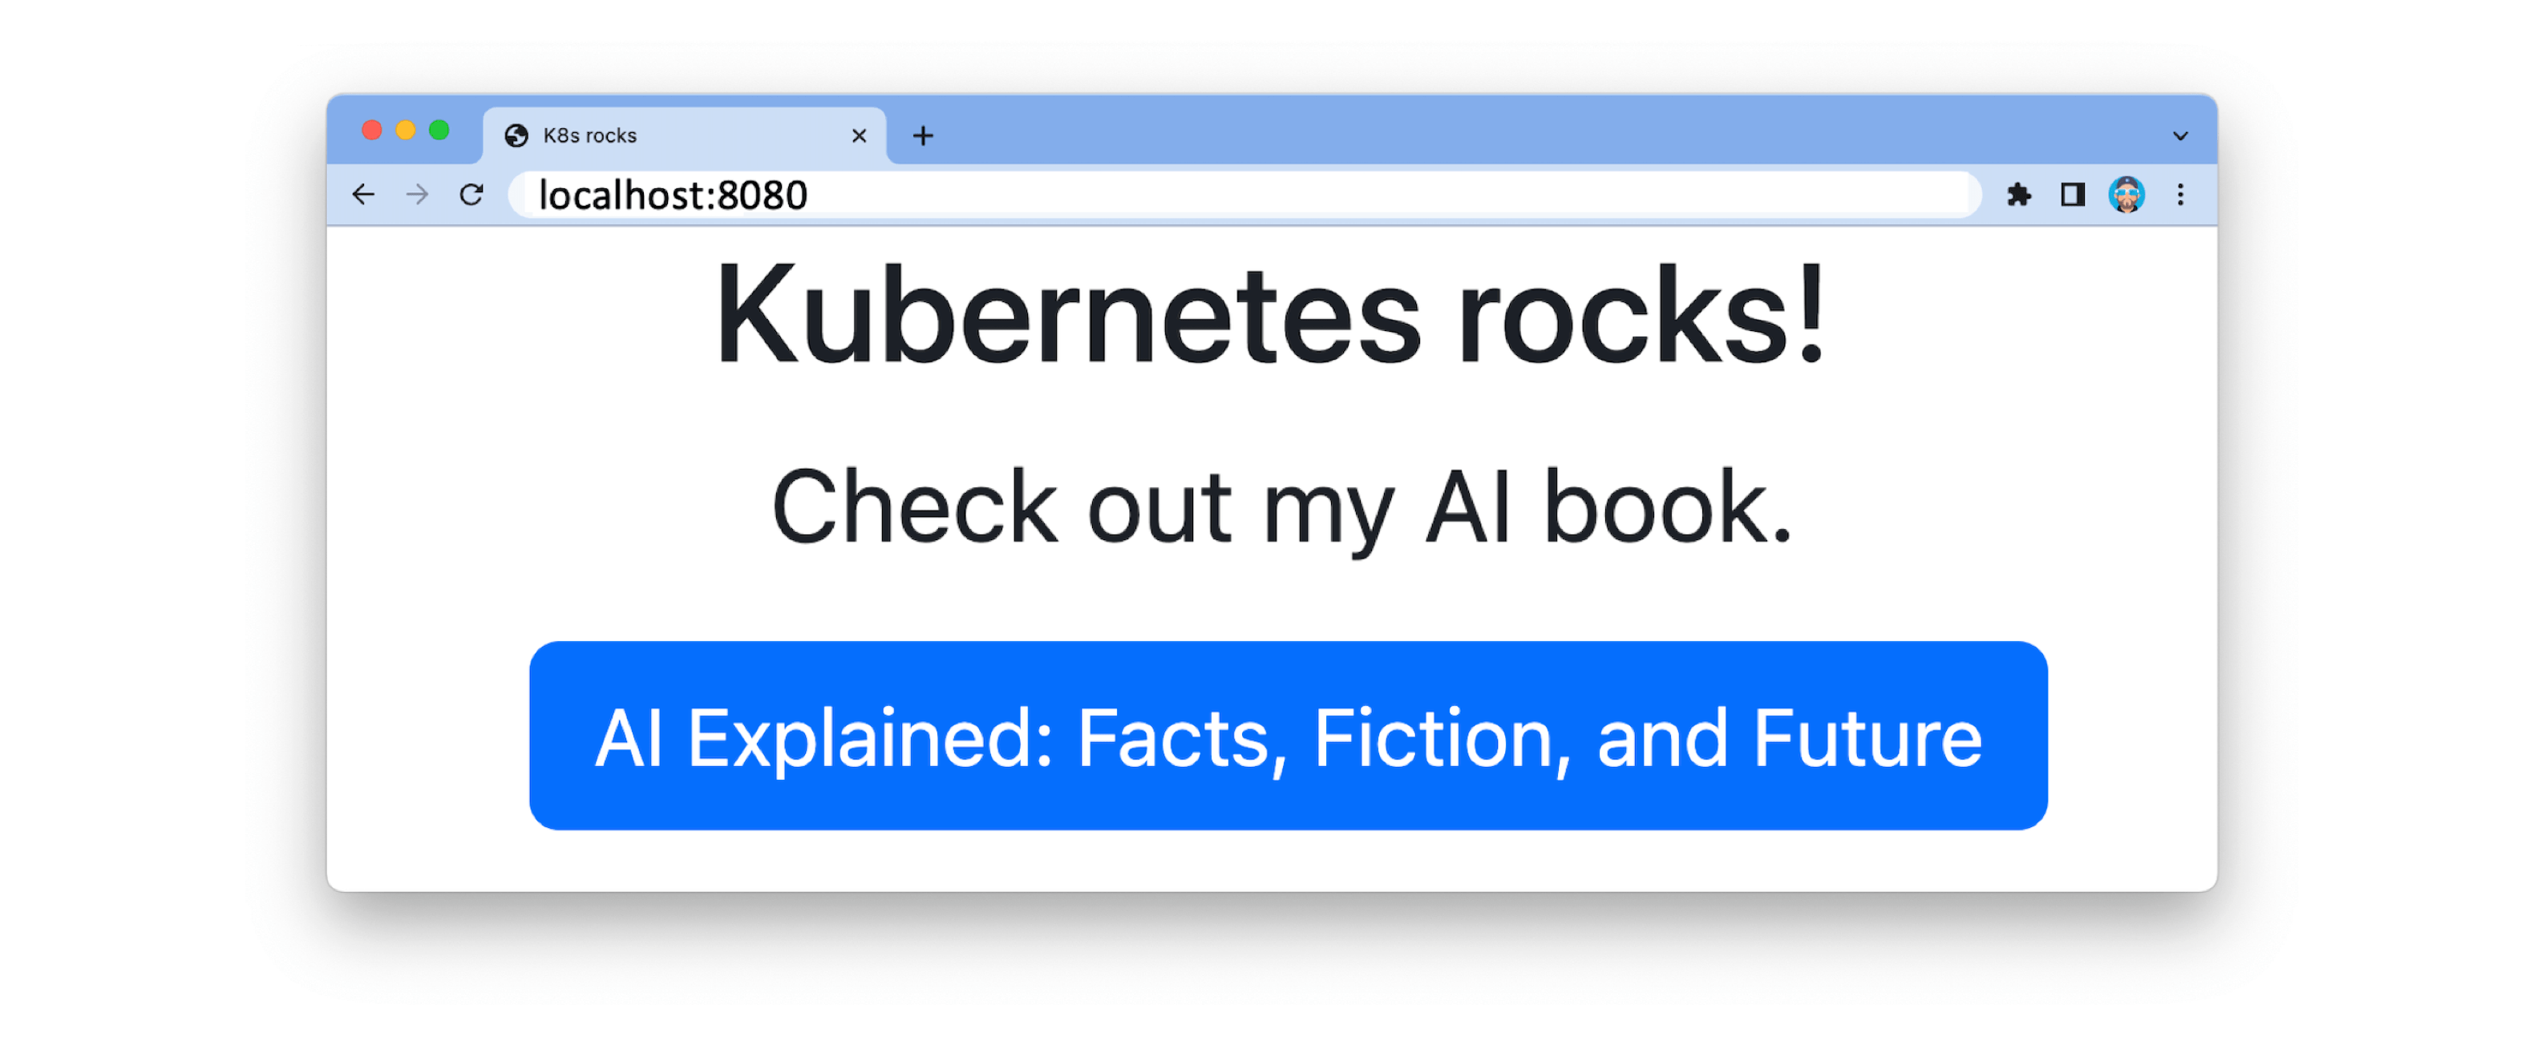
Task: Toggle the side panel icon
Action: coord(2072,195)
